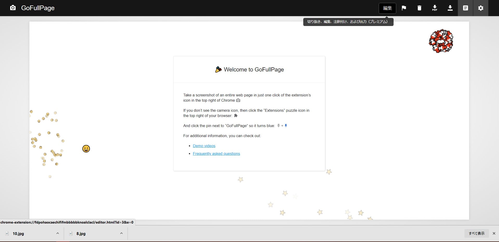The width and height of the screenshot is (499, 242).
Task: Click the blue pin icon in the instructions
Action: click(x=286, y=126)
